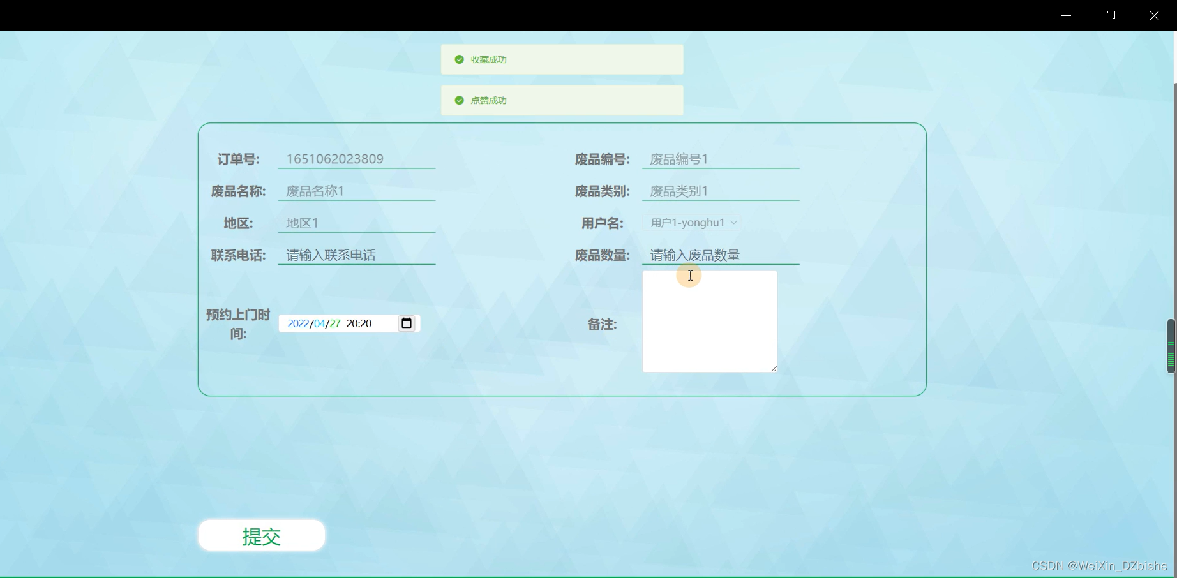Click the 废品编号 label
This screenshot has width=1177, height=578.
(x=602, y=159)
